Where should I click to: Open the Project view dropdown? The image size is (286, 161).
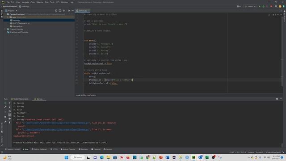[11, 11]
